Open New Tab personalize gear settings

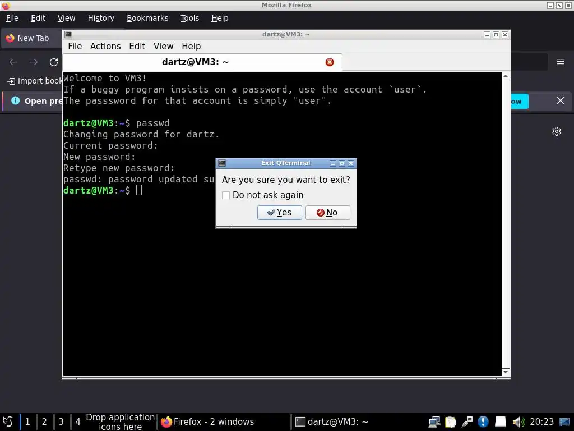click(x=557, y=131)
